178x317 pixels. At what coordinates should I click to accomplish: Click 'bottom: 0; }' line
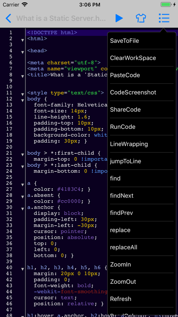[x=54, y=256]
